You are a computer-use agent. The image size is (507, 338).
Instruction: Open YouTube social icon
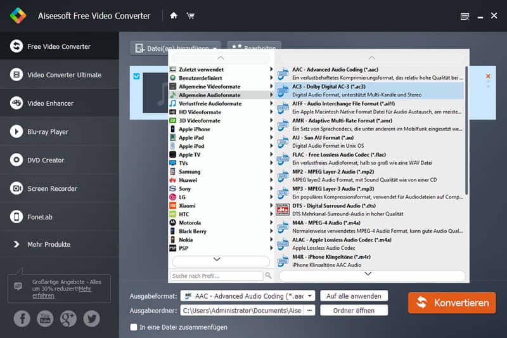[45, 318]
